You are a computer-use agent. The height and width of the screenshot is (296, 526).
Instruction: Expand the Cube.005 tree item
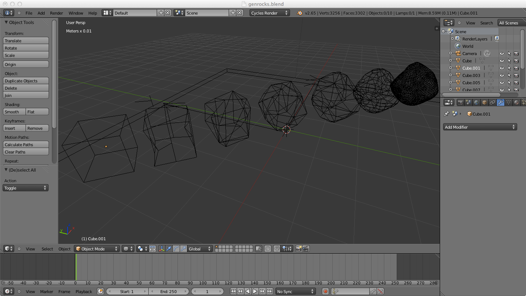coord(450,83)
